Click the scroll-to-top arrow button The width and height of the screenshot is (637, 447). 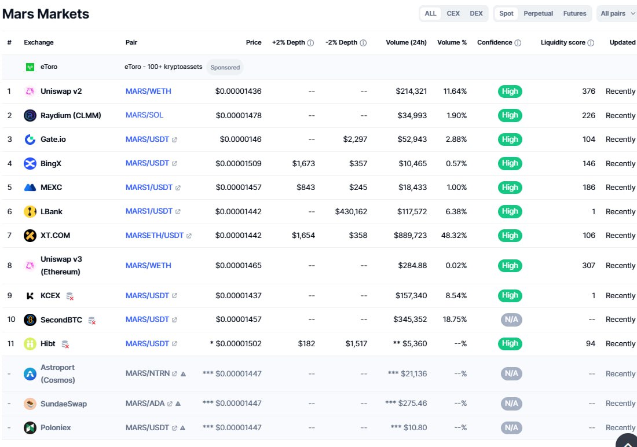point(627,442)
